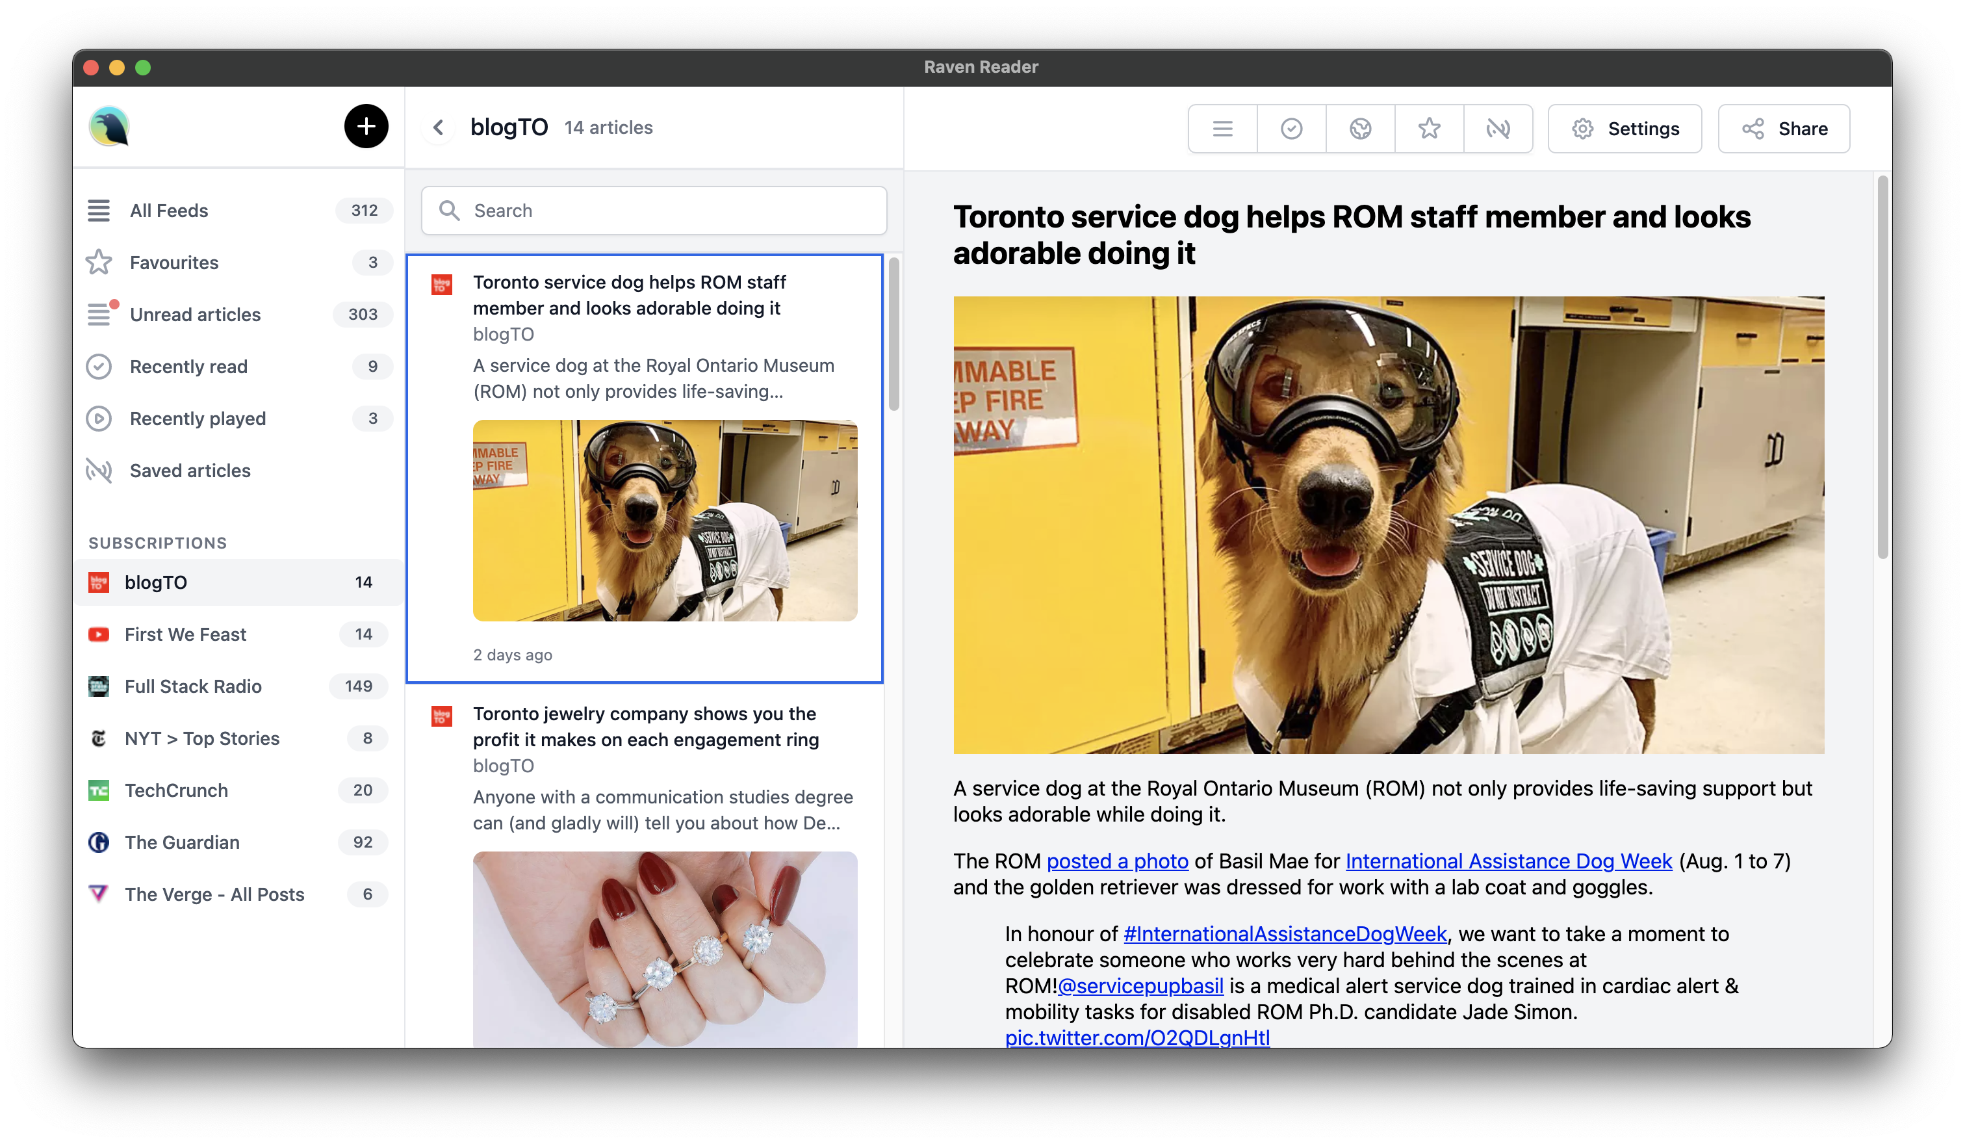Toggle save-offline icon in toolbar
The image size is (1965, 1144).
pyautogui.click(x=1497, y=129)
